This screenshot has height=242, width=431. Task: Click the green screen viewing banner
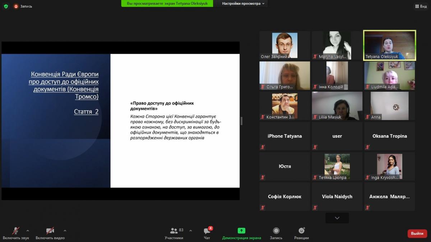coord(167,4)
